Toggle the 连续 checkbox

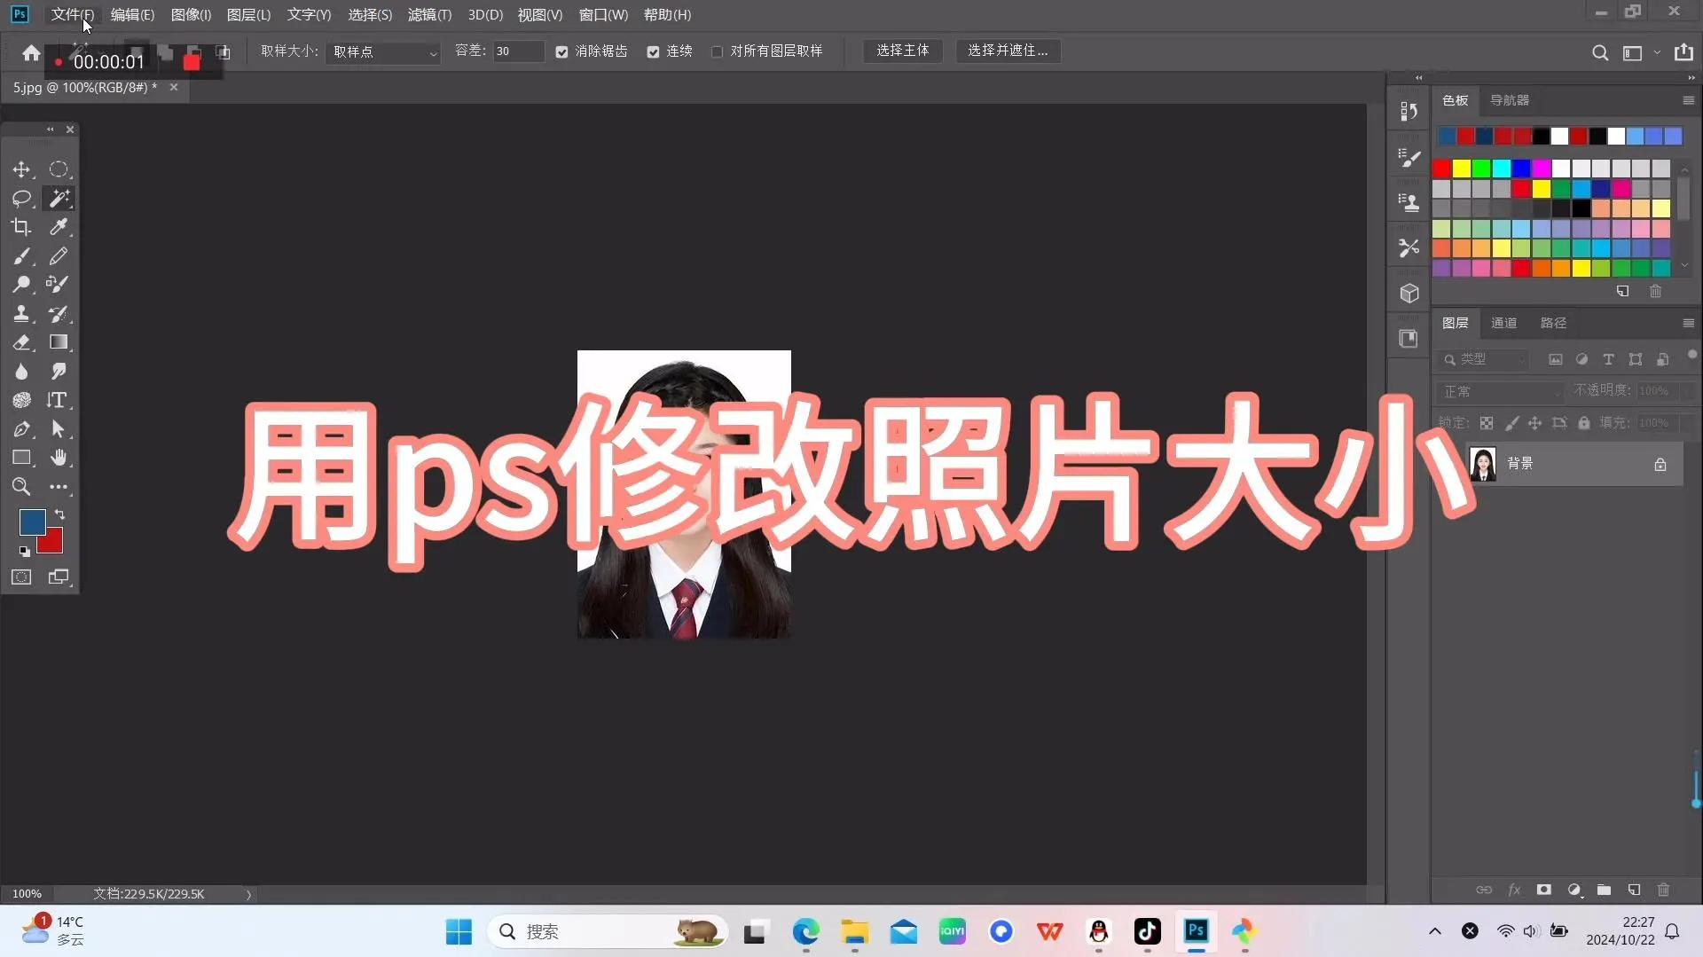(653, 51)
